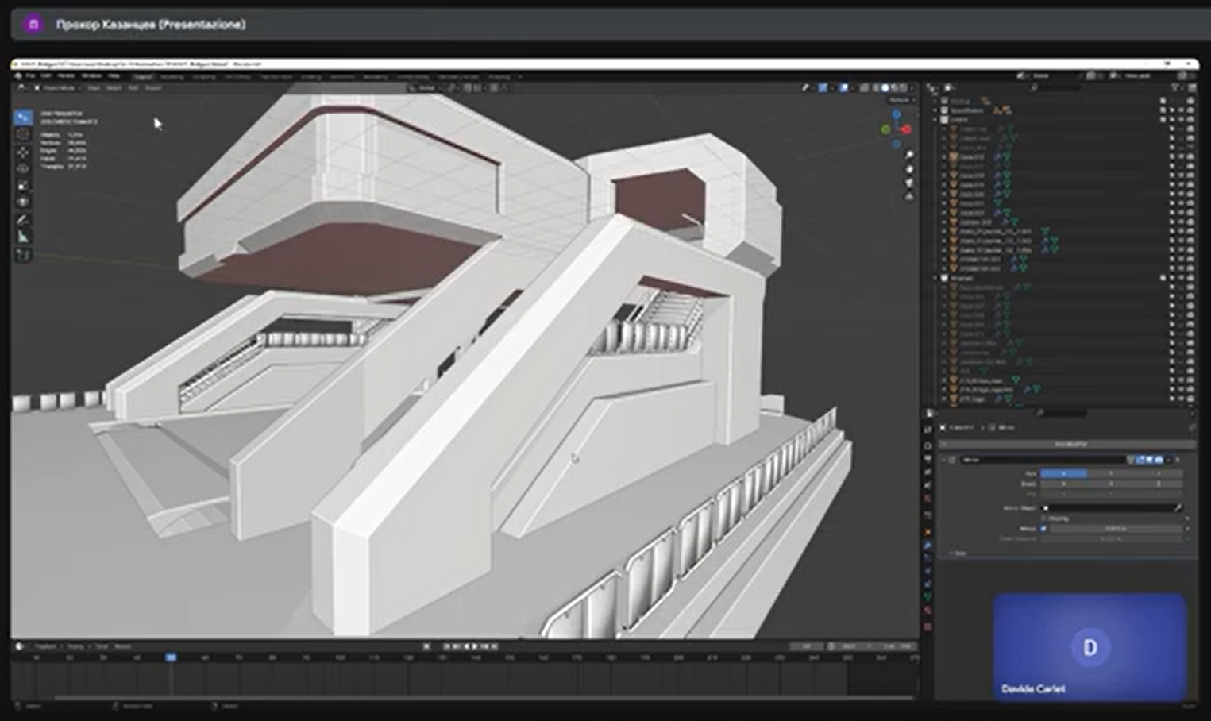The width and height of the screenshot is (1211, 721).
Task: Uncheck the Merge checkbox
Action: pyautogui.click(x=1043, y=529)
